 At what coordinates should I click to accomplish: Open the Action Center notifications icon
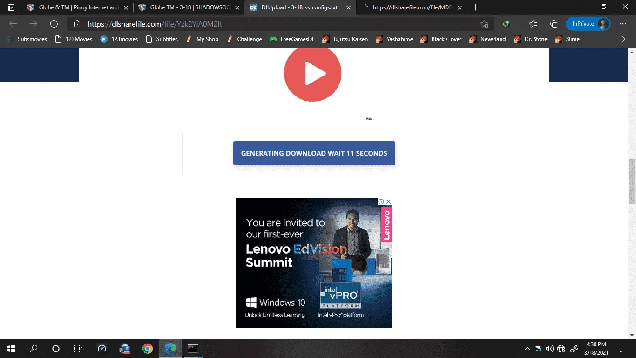tap(620, 349)
